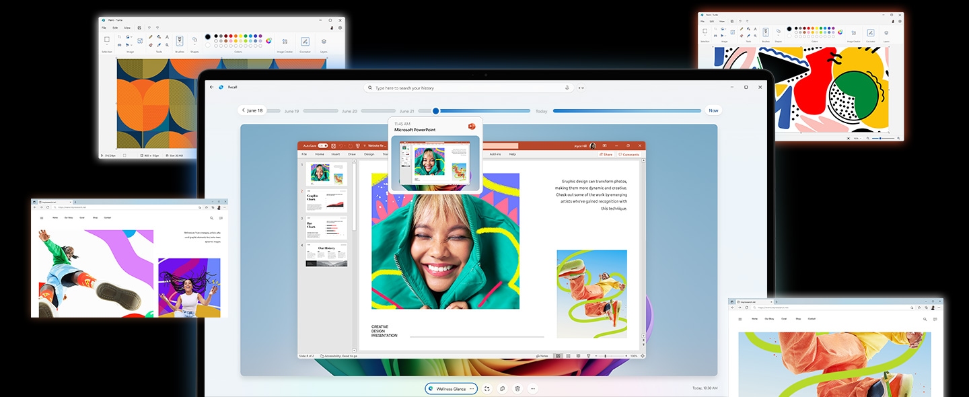
Task: Select Slide Sorter view in PowerPoint status bar
Action: (568, 356)
